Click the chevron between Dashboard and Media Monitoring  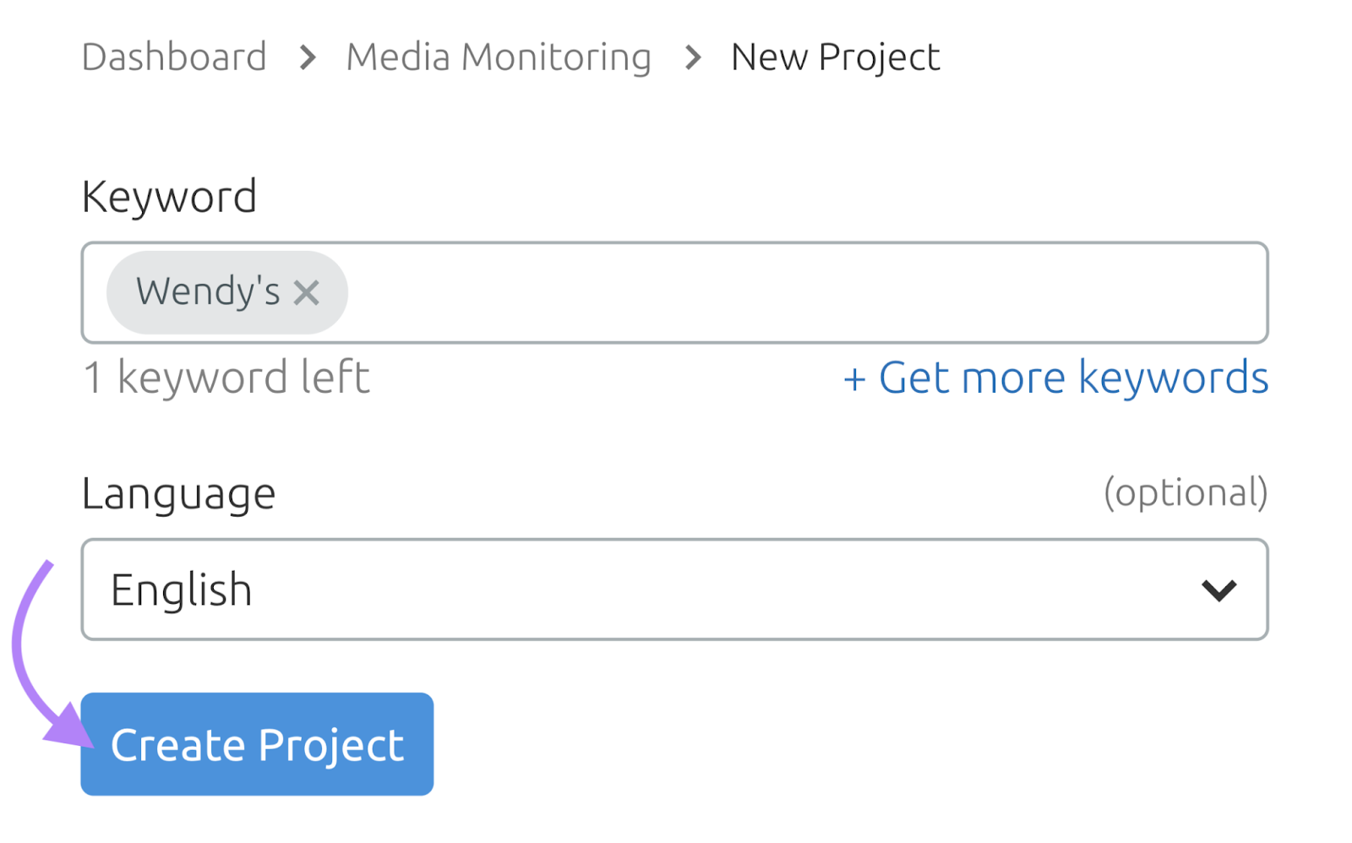click(306, 57)
